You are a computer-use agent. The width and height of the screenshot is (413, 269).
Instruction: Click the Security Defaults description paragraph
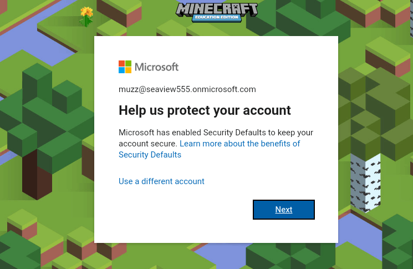click(x=216, y=143)
